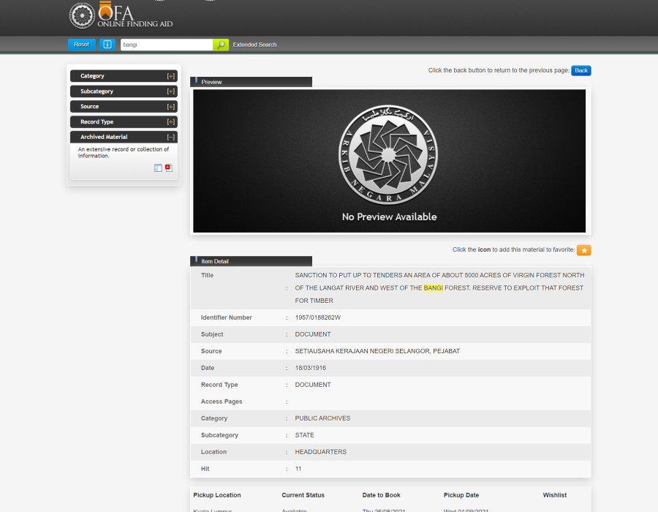Click the HEADQUARTERS location value
This screenshot has width=658, height=512.
coord(321,452)
